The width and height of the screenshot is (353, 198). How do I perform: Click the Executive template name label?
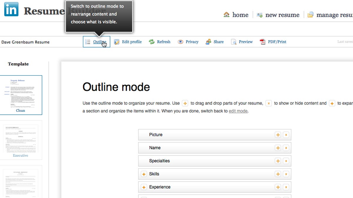[21, 155]
